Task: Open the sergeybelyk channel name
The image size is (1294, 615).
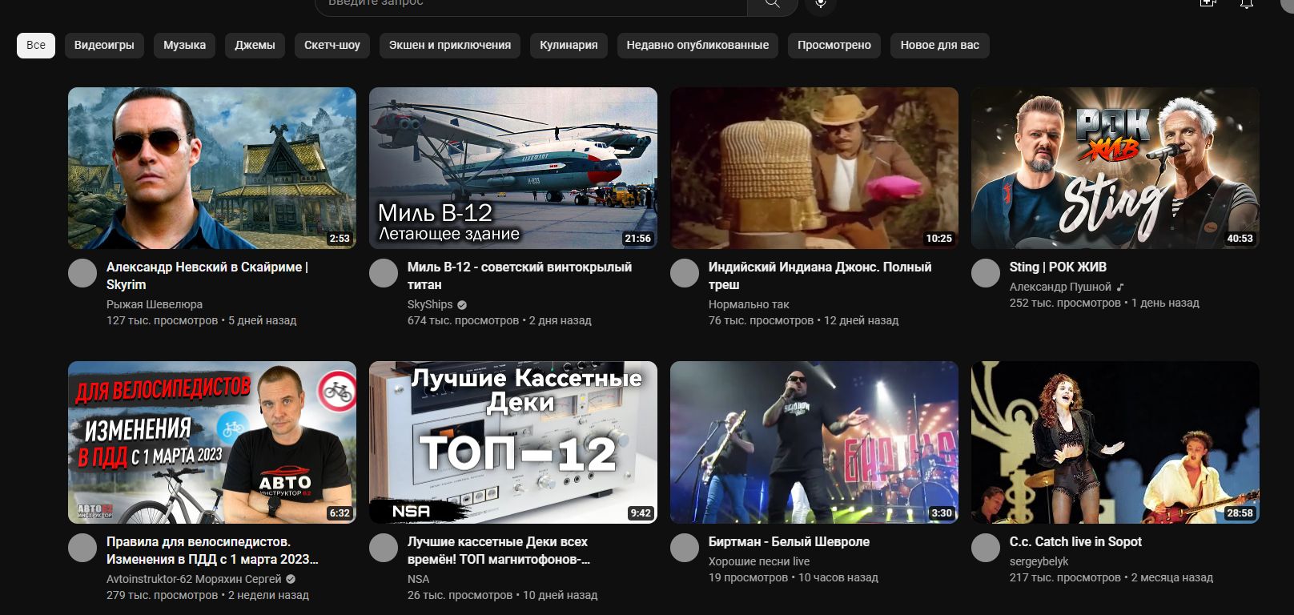Action: 1039,561
